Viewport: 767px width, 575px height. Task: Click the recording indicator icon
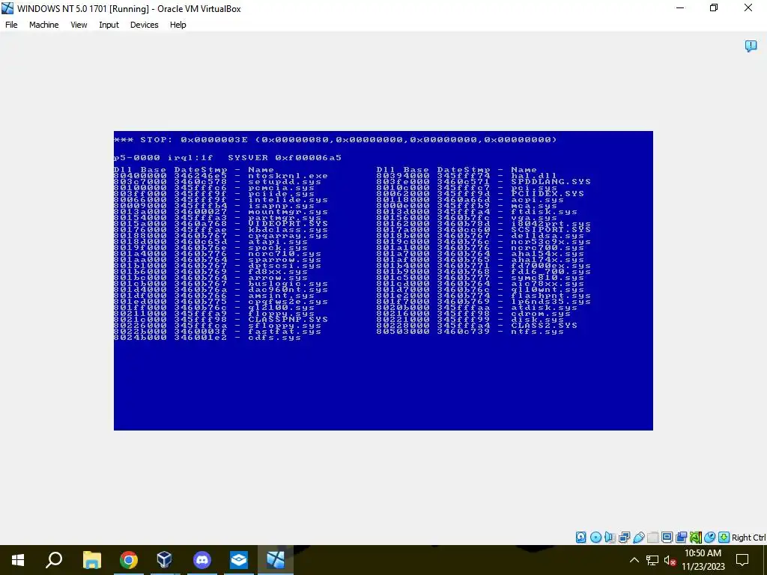[681, 538]
